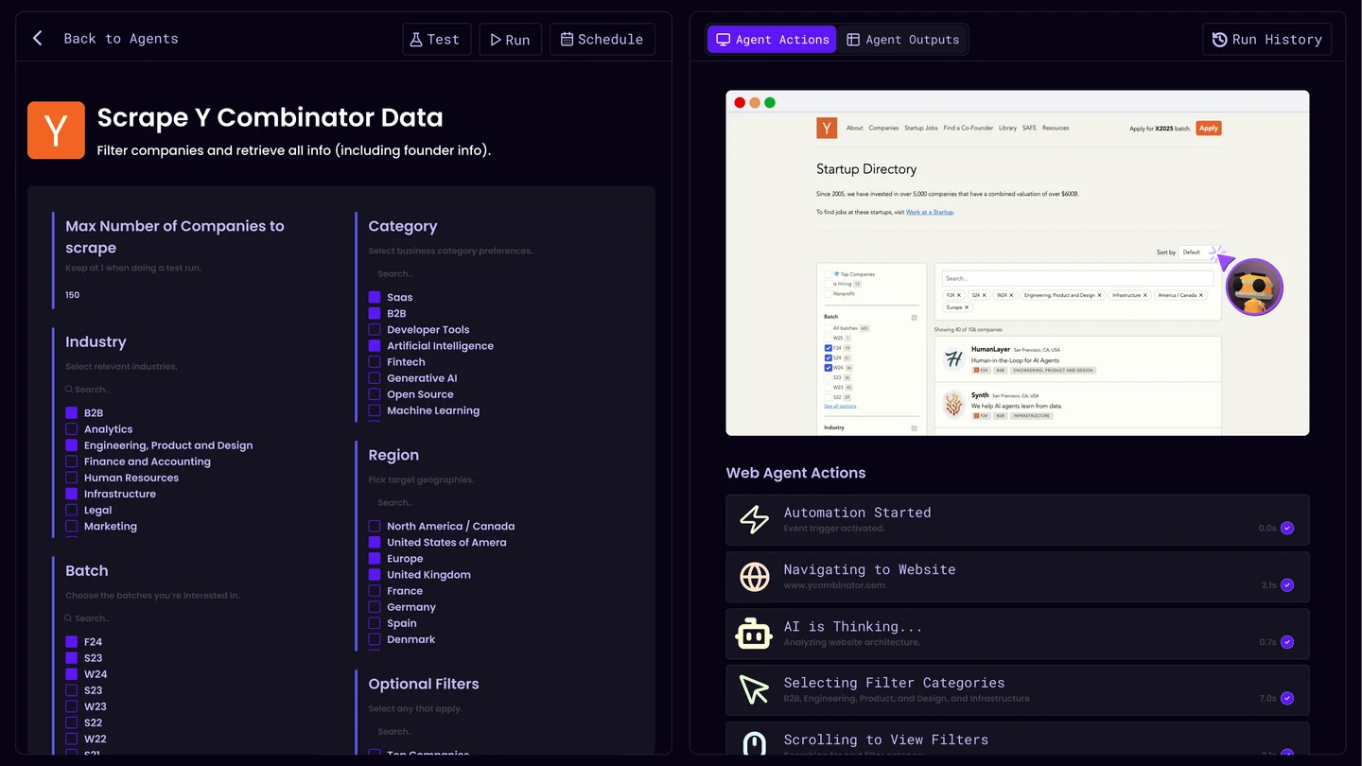This screenshot has height=766, width=1362.
Task: Click the magnifier icon in the Industry search
Action: 69,390
